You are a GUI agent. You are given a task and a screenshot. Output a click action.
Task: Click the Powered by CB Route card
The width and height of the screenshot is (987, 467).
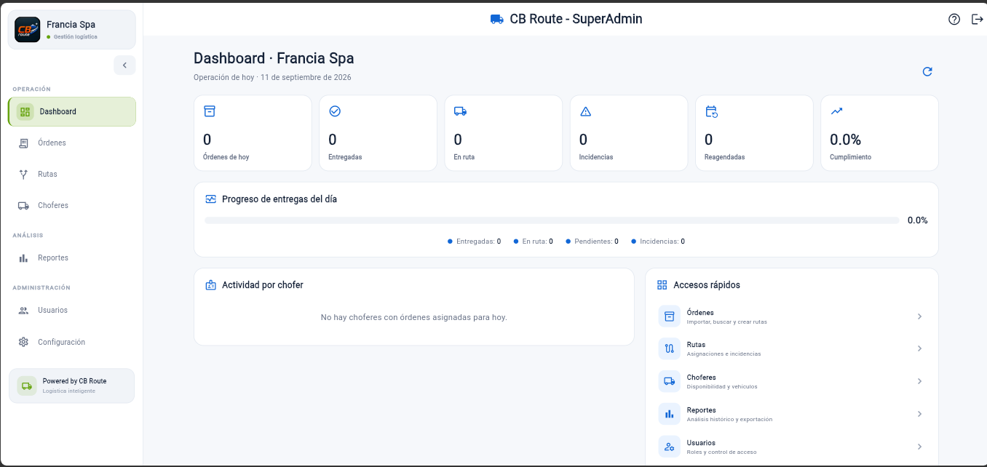pos(71,386)
